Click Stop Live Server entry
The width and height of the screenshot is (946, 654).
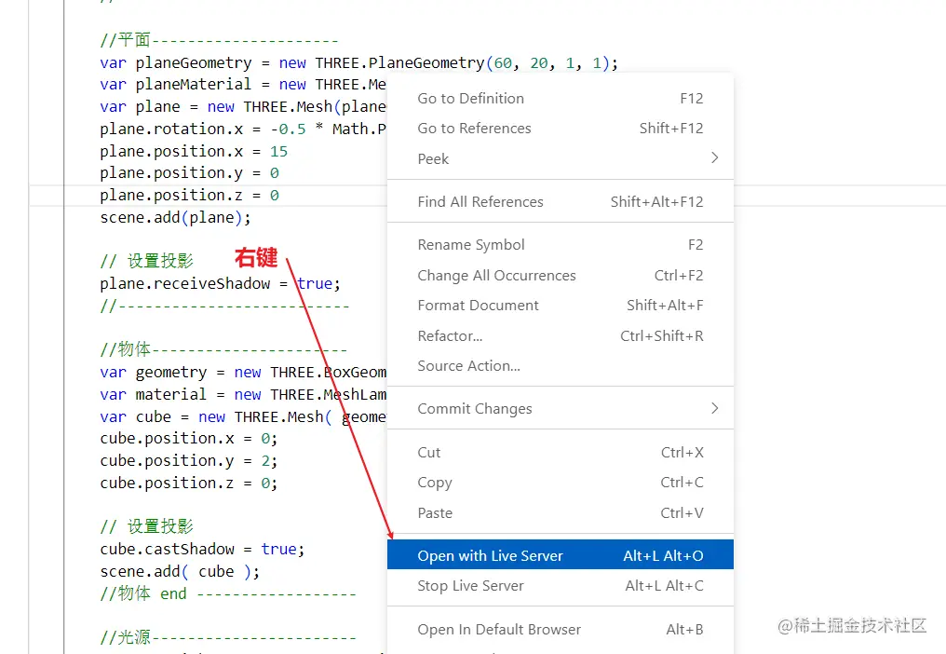pos(560,586)
